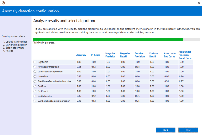Viewport: 202px width, 135px height.
Task: Sort by Accuracy column header
Action: click(x=81, y=55)
